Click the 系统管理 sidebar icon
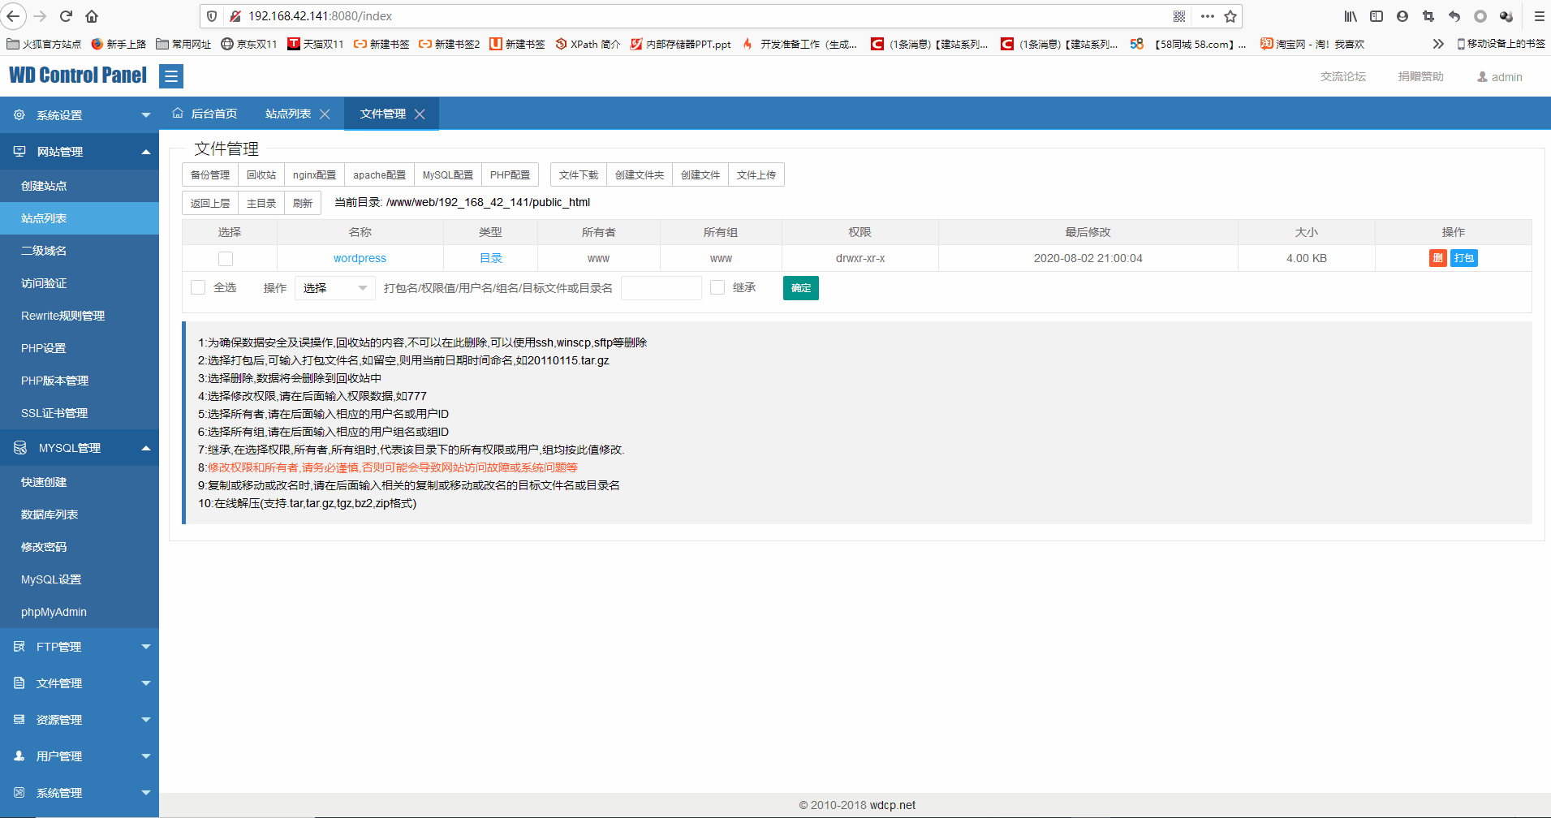The width and height of the screenshot is (1551, 818). coord(19,793)
